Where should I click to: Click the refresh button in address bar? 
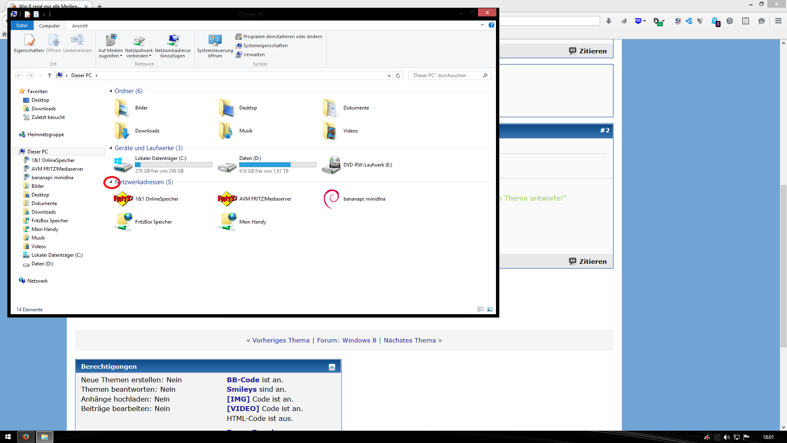click(398, 75)
